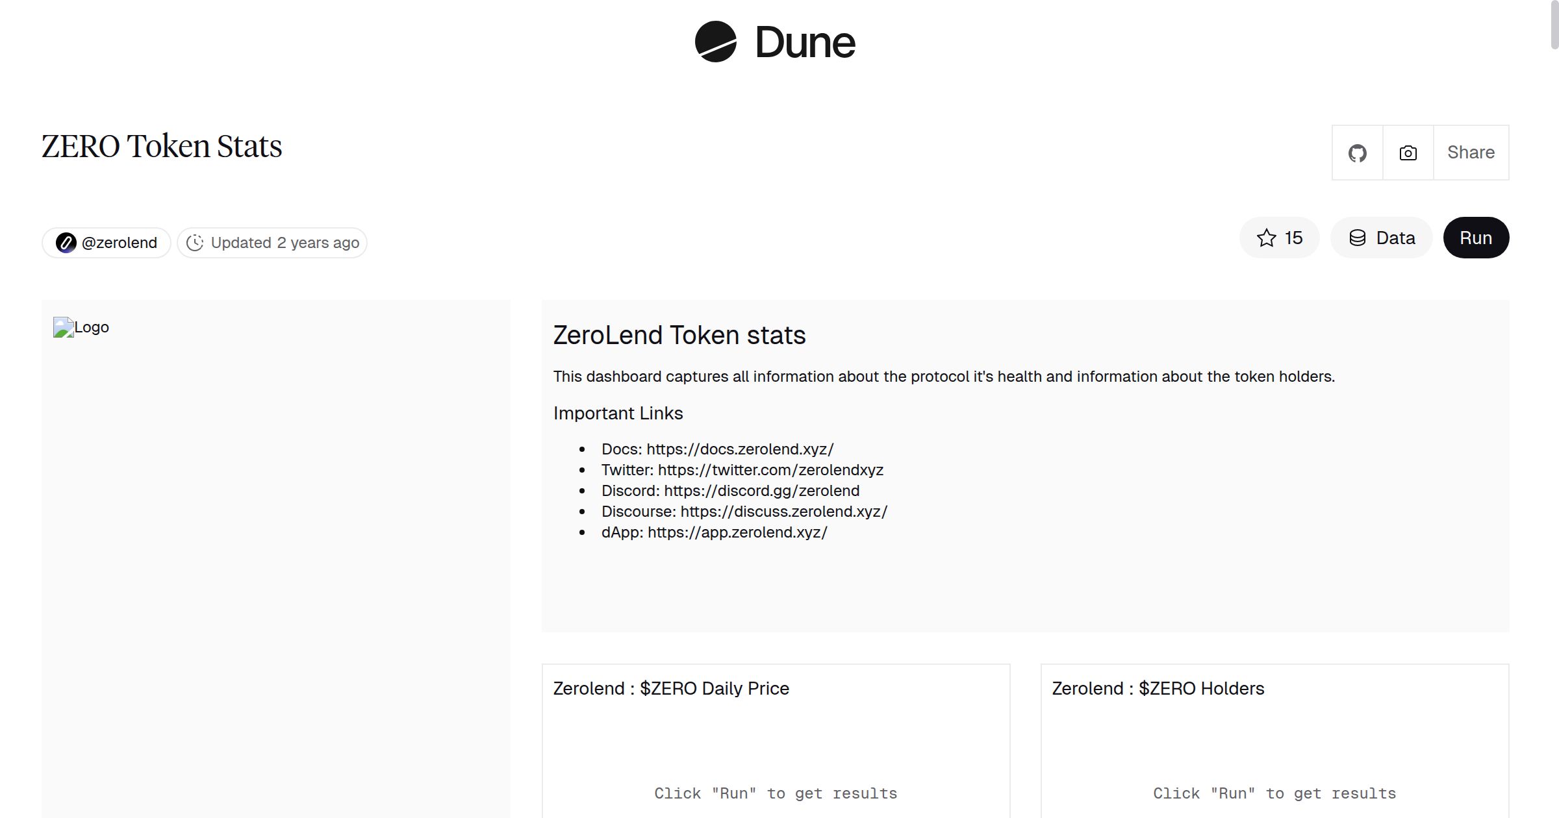The image size is (1559, 818).
Task: Open the Discord invite link
Action: [x=761, y=490]
